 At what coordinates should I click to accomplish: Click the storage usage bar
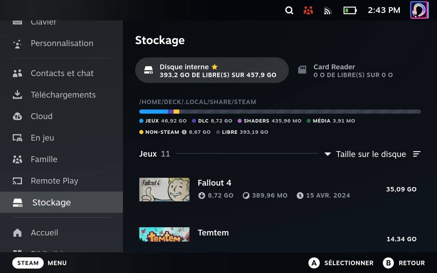tap(280, 112)
